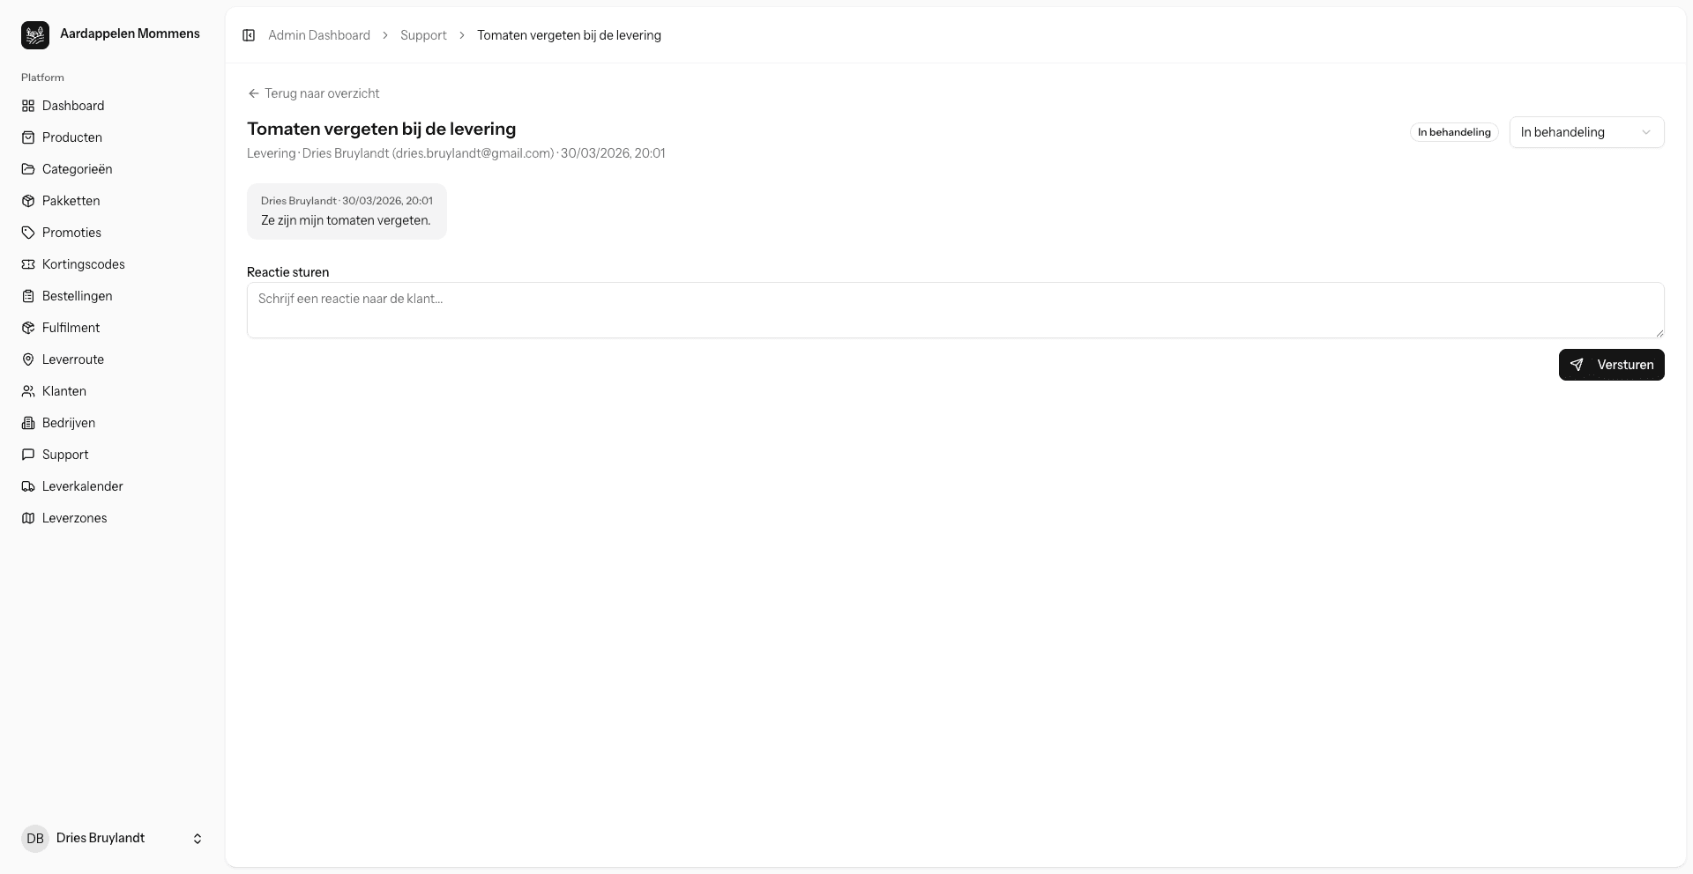Open the Dashboard menu item
Image resolution: width=1693 pixels, height=874 pixels.
click(x=113, y=106)
